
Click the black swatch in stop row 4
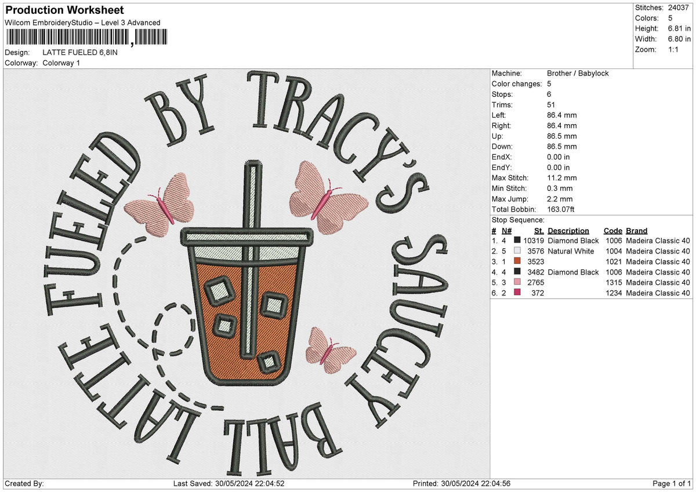point(517,272)
